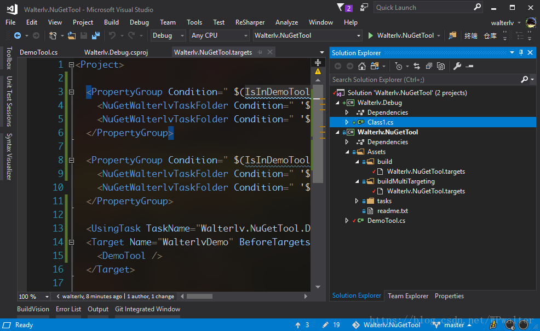Open the Any CPU platform dropdown
540x331 pixels.
(x=220, y=36)
